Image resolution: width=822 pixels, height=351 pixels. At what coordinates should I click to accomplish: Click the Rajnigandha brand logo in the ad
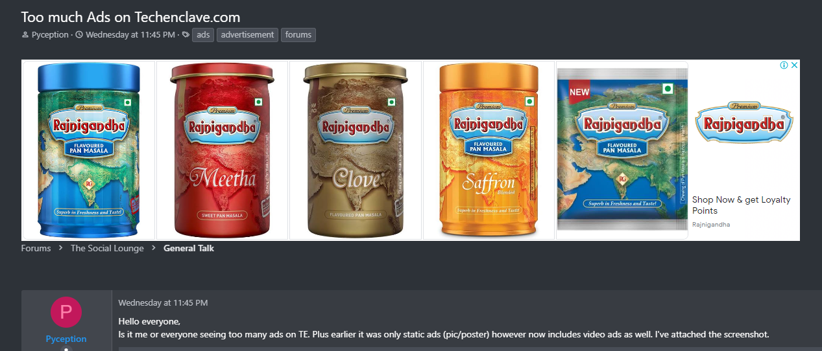pos(744,122)
